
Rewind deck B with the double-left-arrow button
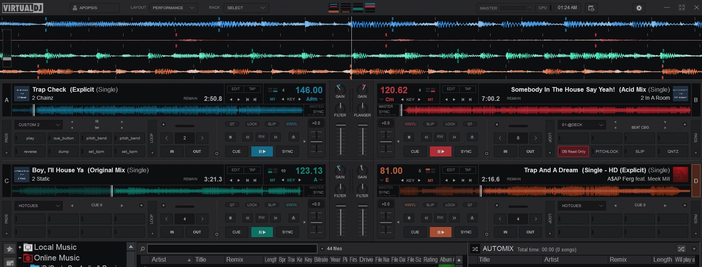click(426, 137)
